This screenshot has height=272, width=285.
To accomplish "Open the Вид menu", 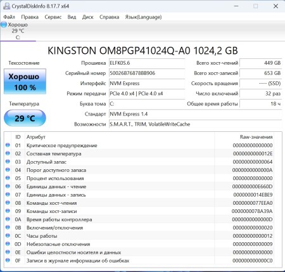I will click(x=72, y=17).
